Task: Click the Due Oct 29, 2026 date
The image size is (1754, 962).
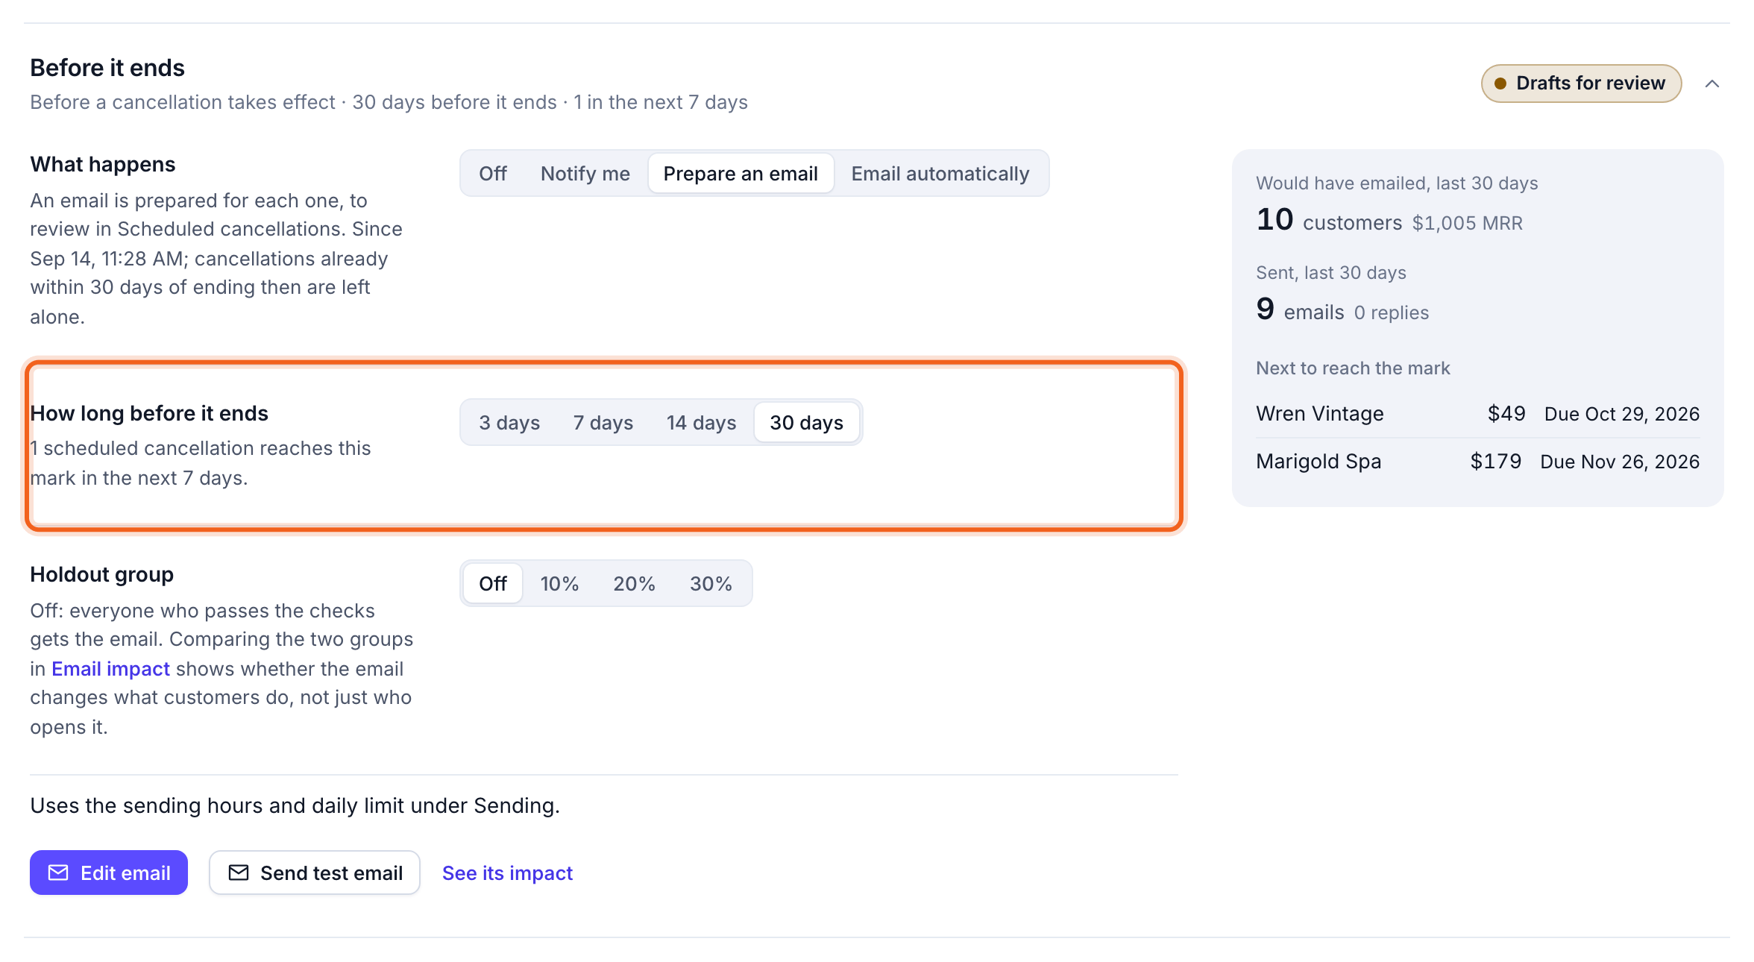Action: pyautogui.click(x=1622, y=414)
